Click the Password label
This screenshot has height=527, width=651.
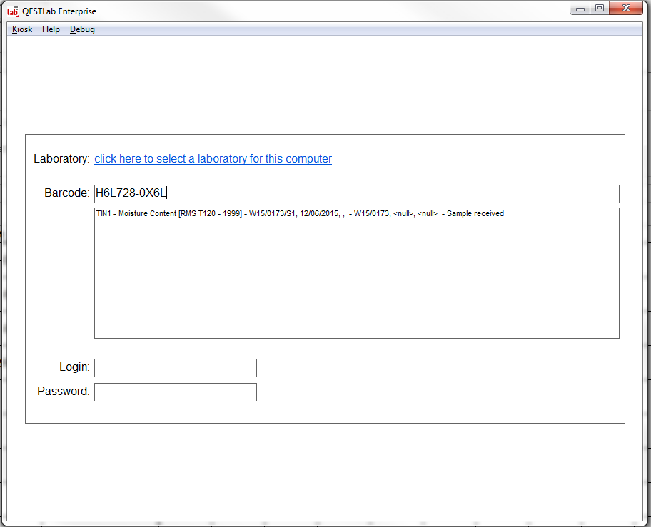pos(64,392)
